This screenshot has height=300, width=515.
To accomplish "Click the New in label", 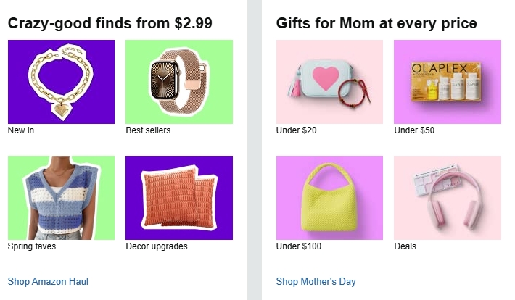I will (x=21, y=130).
